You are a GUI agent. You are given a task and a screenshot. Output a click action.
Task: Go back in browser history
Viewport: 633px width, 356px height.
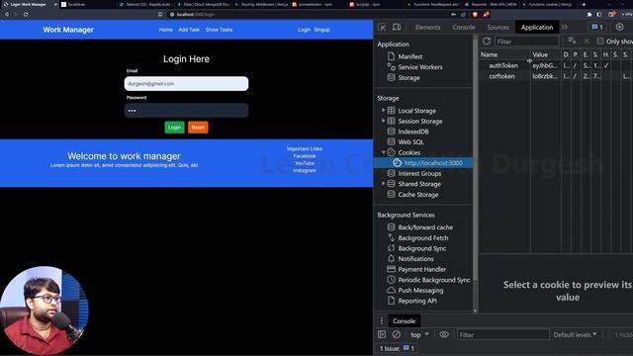point(7,14)
